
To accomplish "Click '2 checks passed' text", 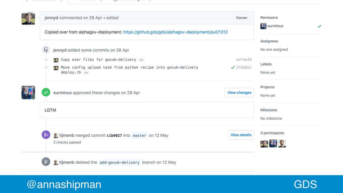I will click(67, 142).
